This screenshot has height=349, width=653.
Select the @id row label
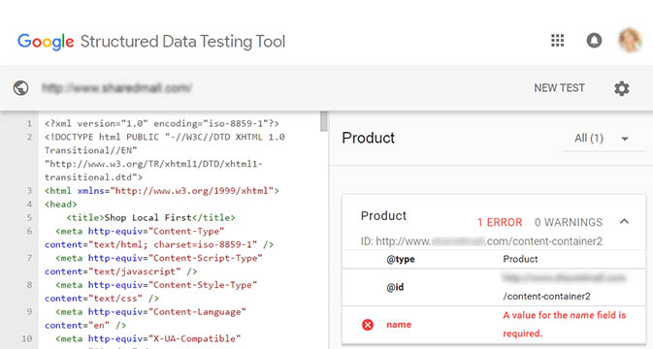click(395, 287)
